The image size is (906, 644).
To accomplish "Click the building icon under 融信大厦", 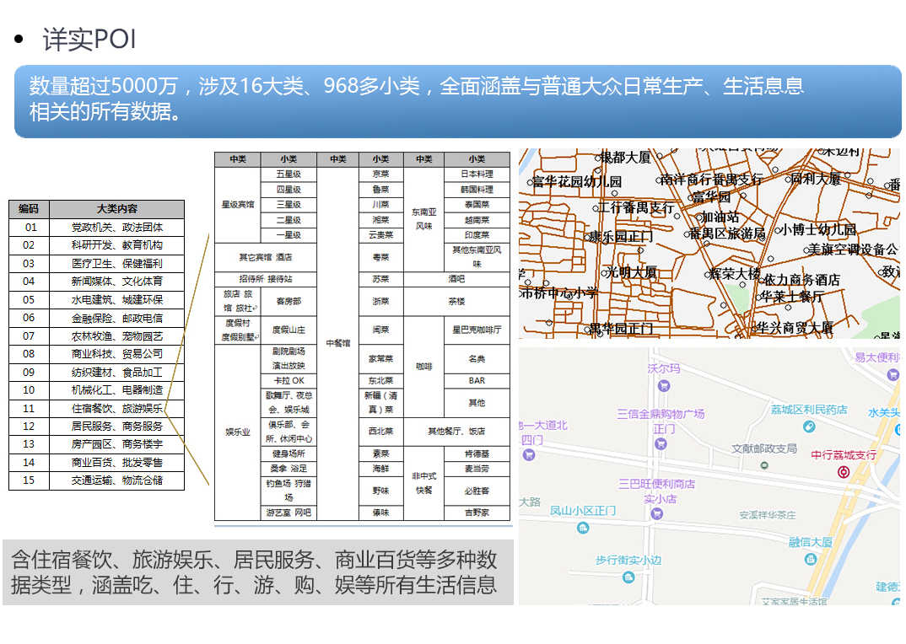I will (811, 559).
